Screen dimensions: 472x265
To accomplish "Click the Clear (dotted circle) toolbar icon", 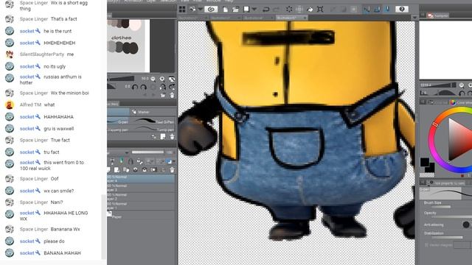I will pyautogui.click(x=289, y=10).
